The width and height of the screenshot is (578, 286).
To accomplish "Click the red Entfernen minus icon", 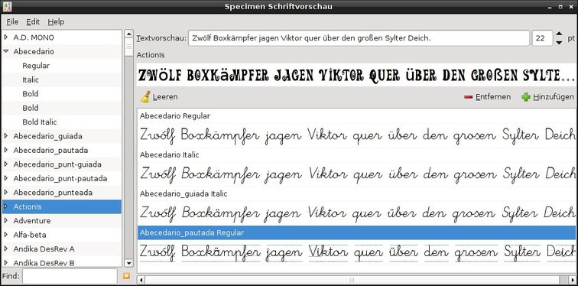I will [468, 97].
